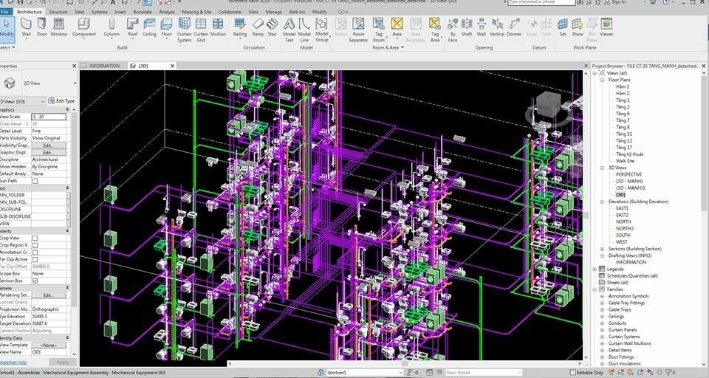Switch to the Annotate ribbon tab
This screenshot has width=709, height=378.
pos(142,12)
